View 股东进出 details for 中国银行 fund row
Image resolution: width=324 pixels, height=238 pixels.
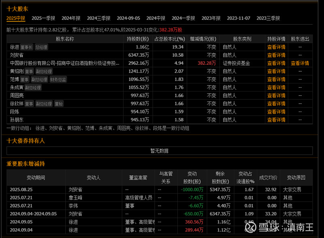(x=300, y=63)
